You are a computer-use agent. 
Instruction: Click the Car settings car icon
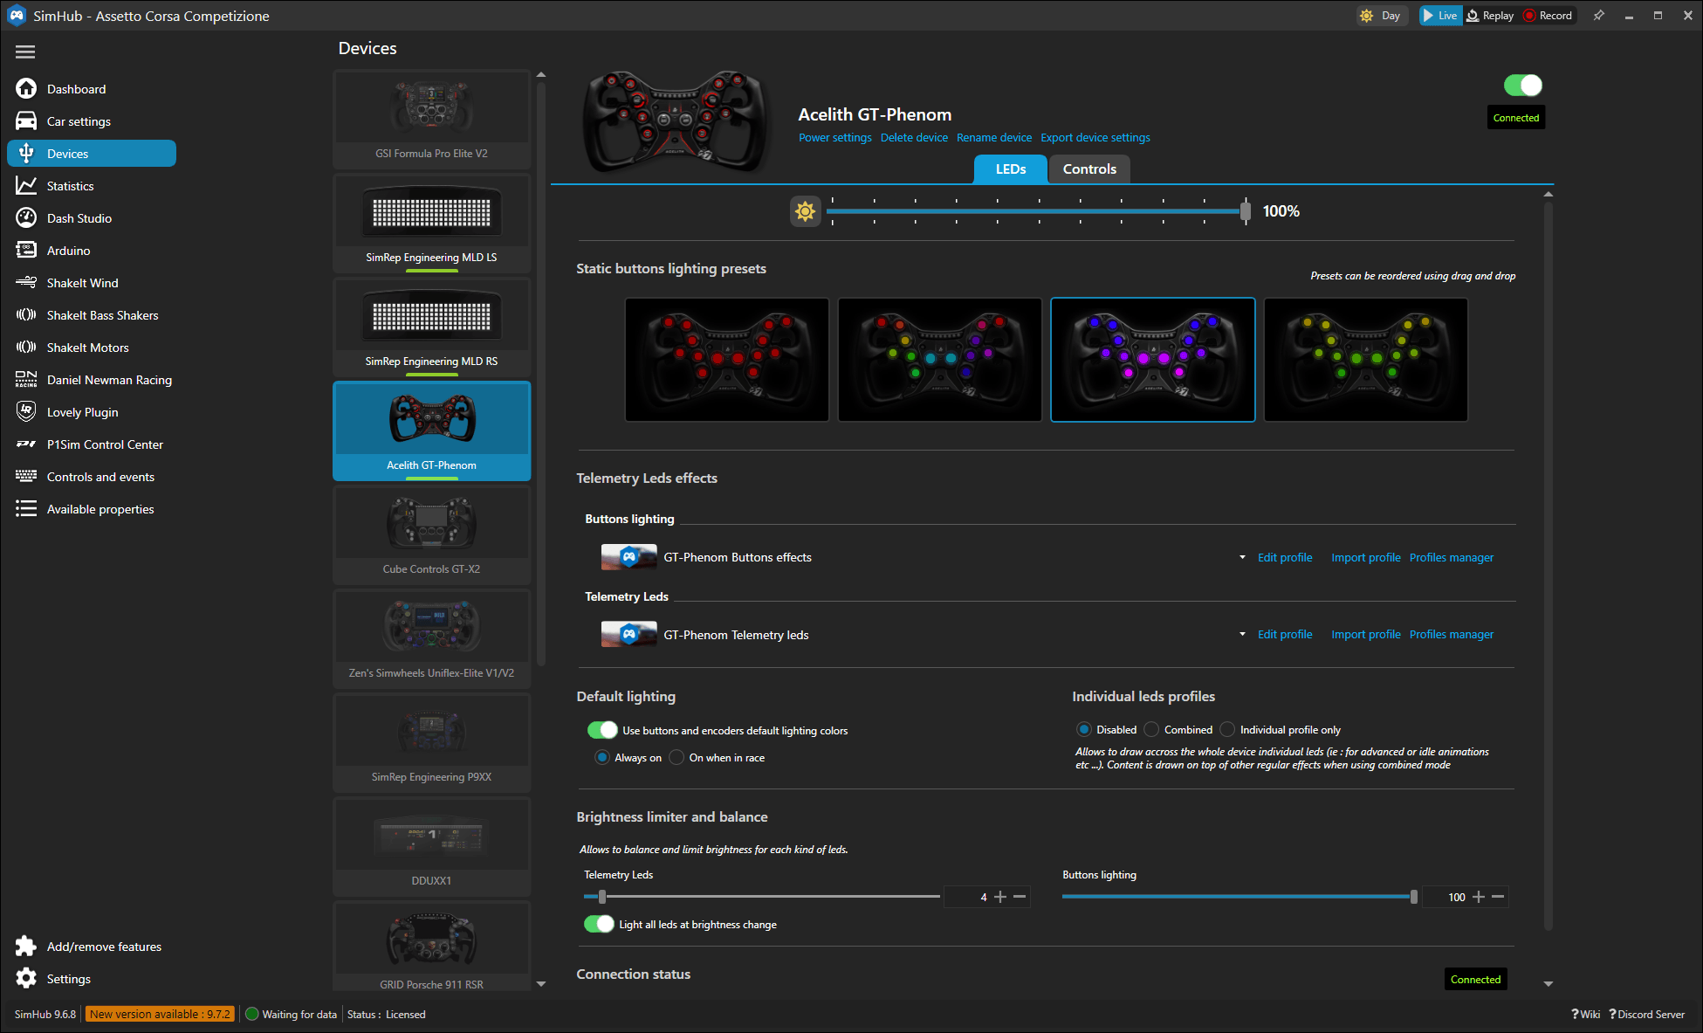click(26, 121)
